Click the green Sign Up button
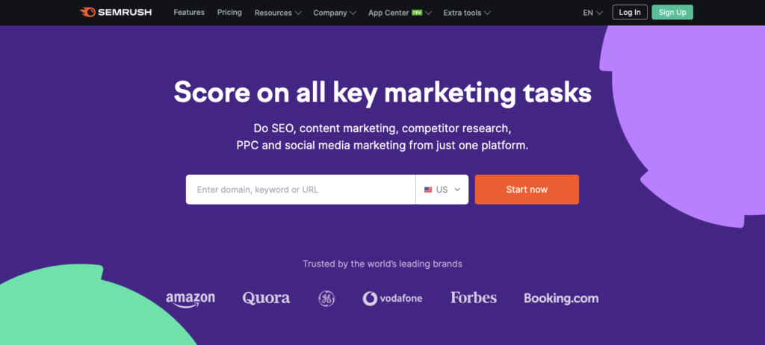 (672, 13)
